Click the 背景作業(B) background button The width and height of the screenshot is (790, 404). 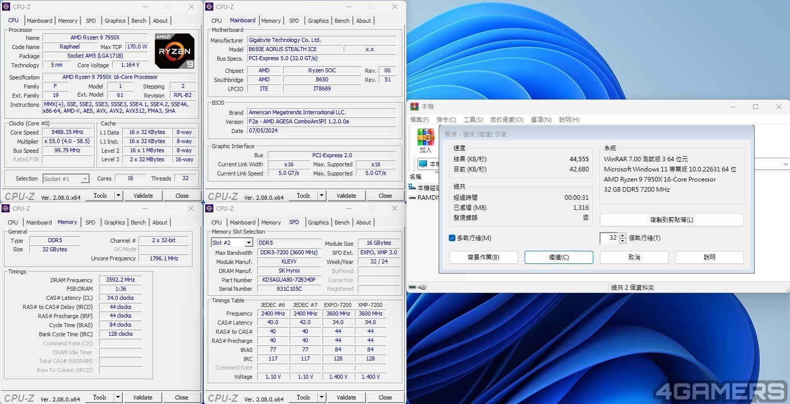[x=484, y=257]
